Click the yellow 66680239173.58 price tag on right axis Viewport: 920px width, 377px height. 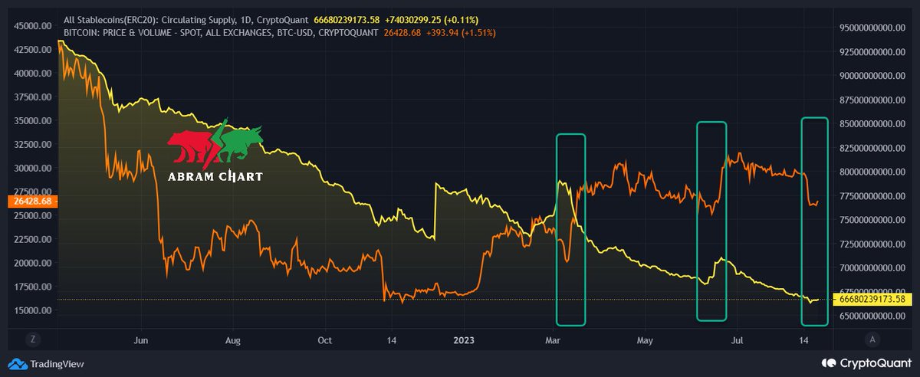pos(871,300)
